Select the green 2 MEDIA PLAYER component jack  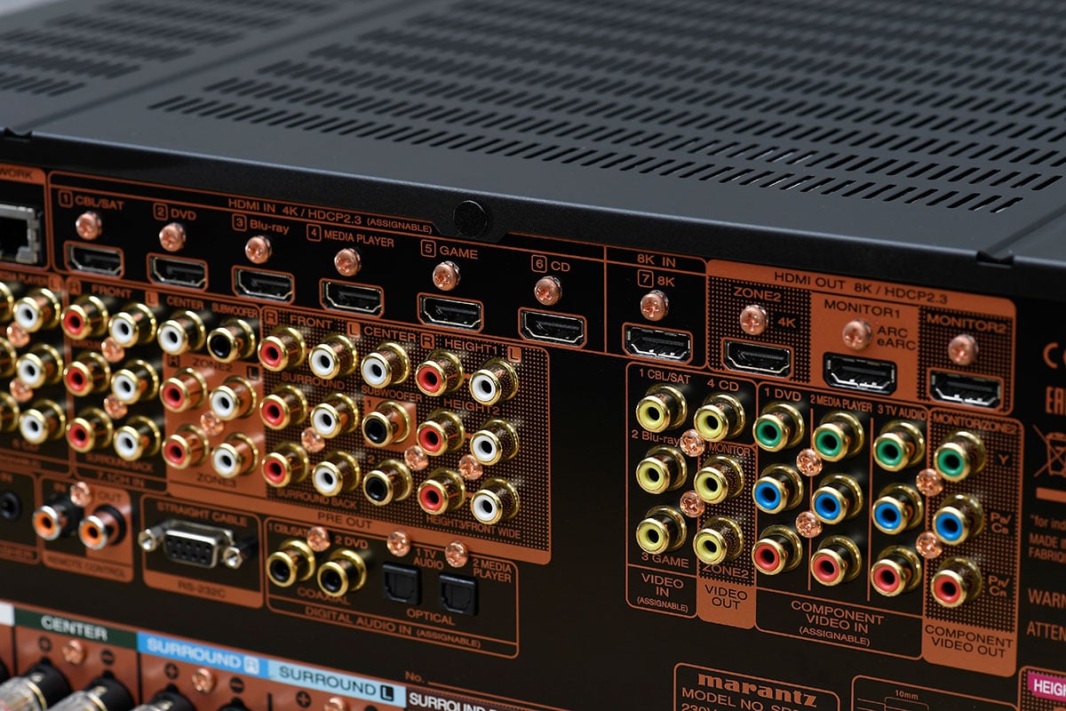click(838, 435)
